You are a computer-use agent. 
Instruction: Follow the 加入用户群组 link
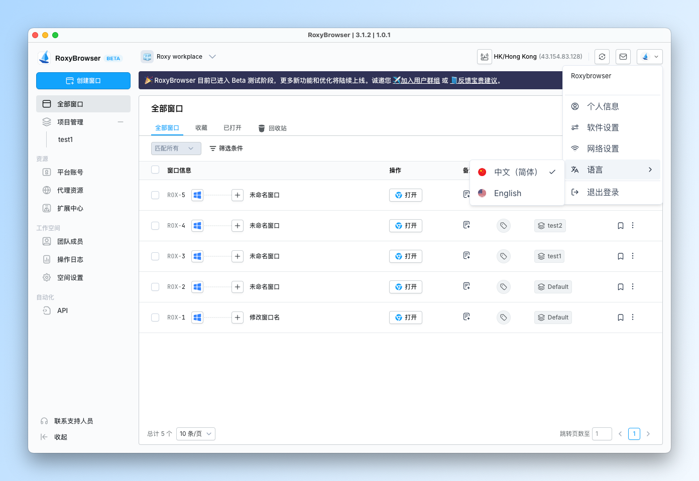coord(420,80)
